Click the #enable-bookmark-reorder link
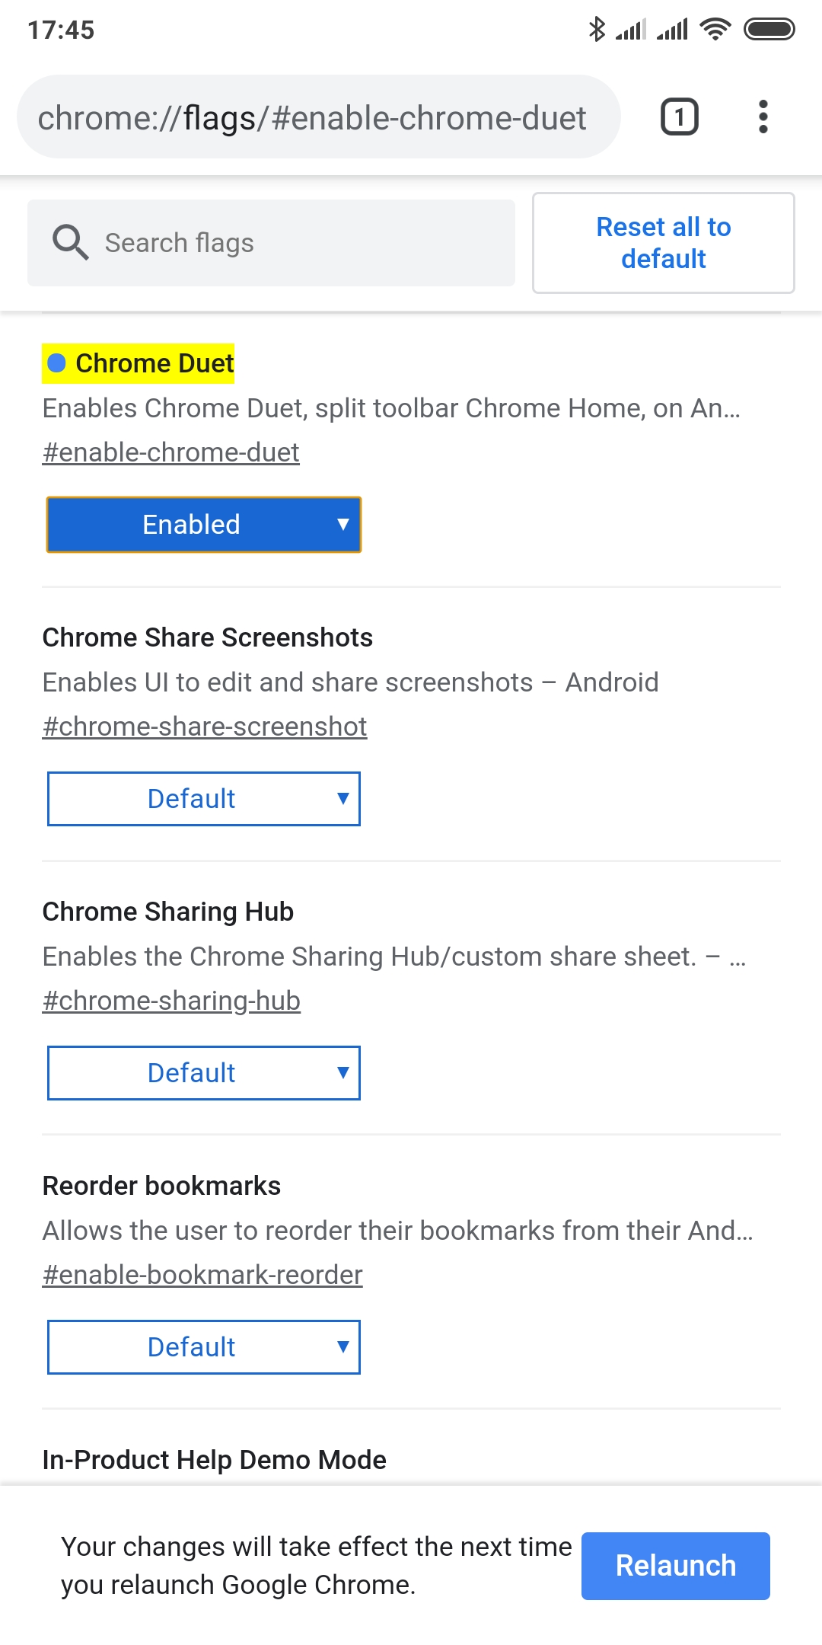822x1645 pixels. (x=202, y=1275)
